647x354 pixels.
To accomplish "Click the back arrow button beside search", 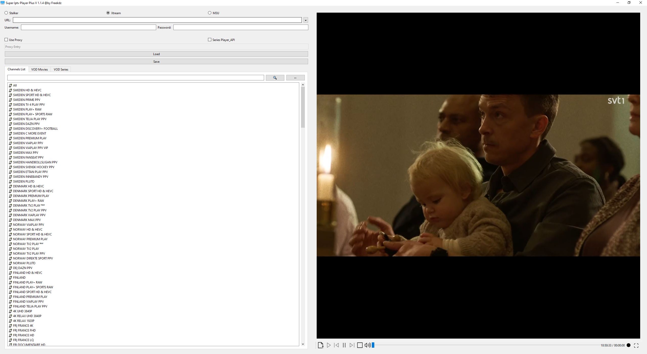I will tap(295, 78).
